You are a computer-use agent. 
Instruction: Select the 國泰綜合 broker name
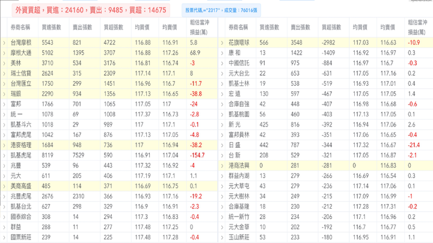pyautogui.click(x=21, y=217)
